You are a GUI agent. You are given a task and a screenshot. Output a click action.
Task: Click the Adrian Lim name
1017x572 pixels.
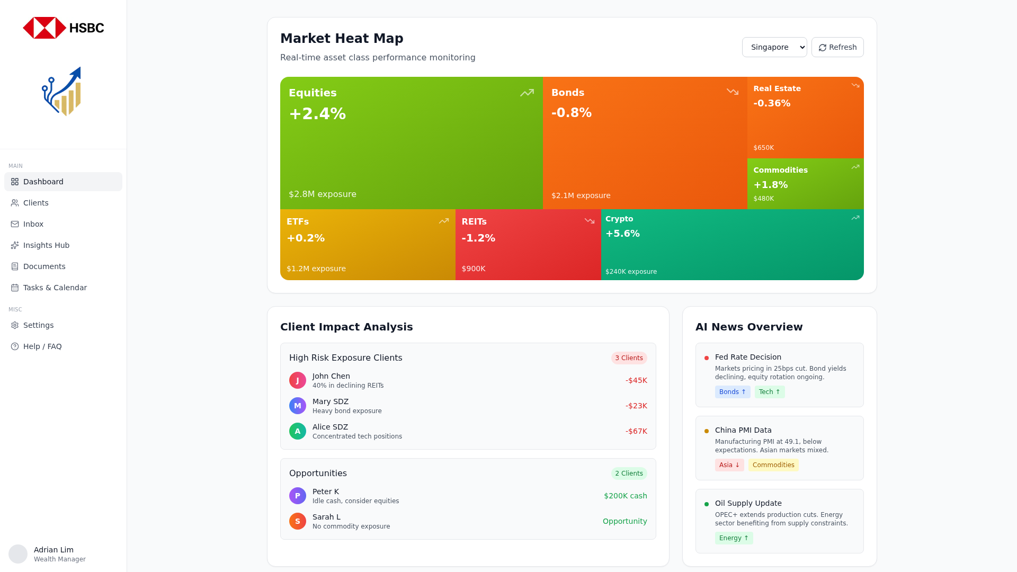pos(53,550)
